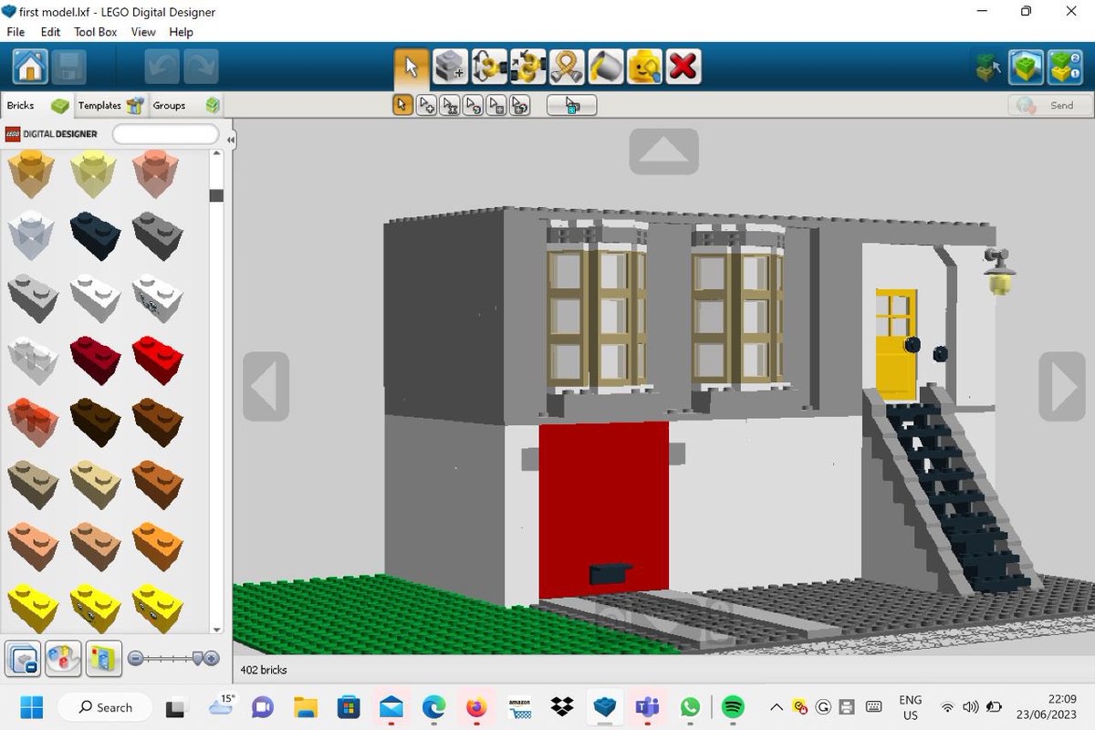The height and width of the screenshot is (730, 1095).
Task: Switch to the Bricks tab
Action: click(36, 105)
